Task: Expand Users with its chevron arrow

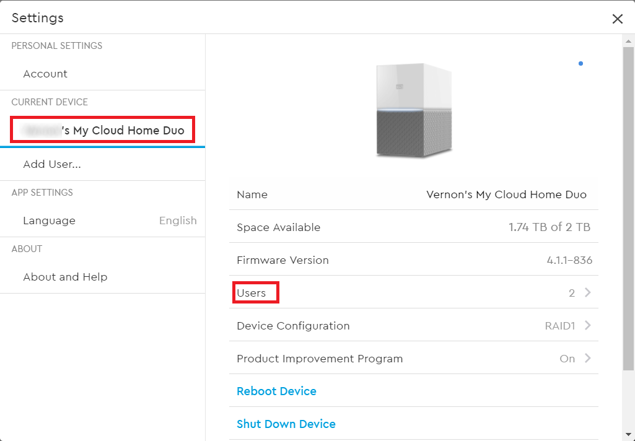Action: [x=588, y=292]
